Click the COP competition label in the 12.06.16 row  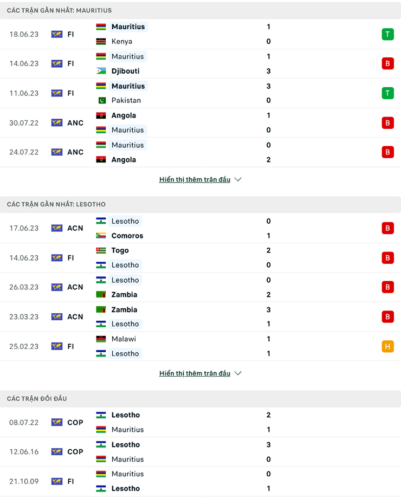[x=75, y=451]
